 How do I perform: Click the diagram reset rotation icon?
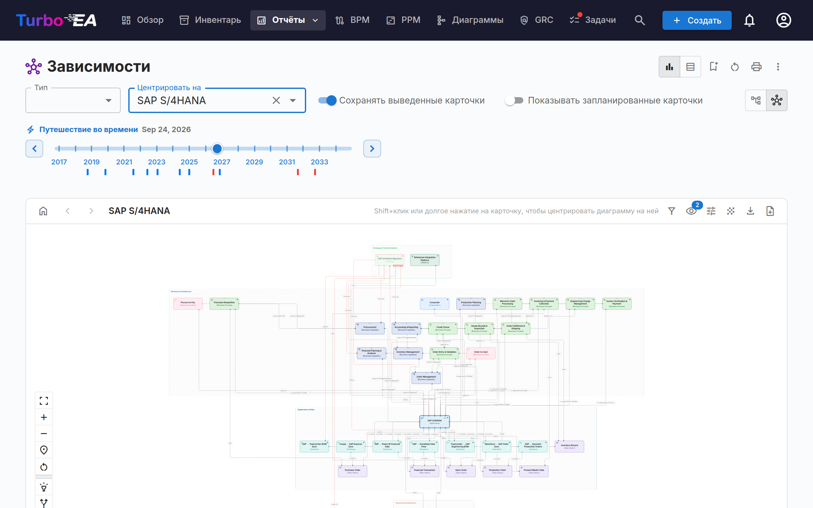[x=44, y=467]
